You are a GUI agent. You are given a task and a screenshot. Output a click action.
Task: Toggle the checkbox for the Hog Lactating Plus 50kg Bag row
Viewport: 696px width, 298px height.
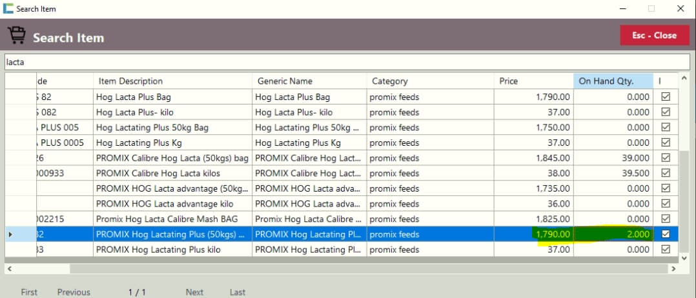[666, 127]
